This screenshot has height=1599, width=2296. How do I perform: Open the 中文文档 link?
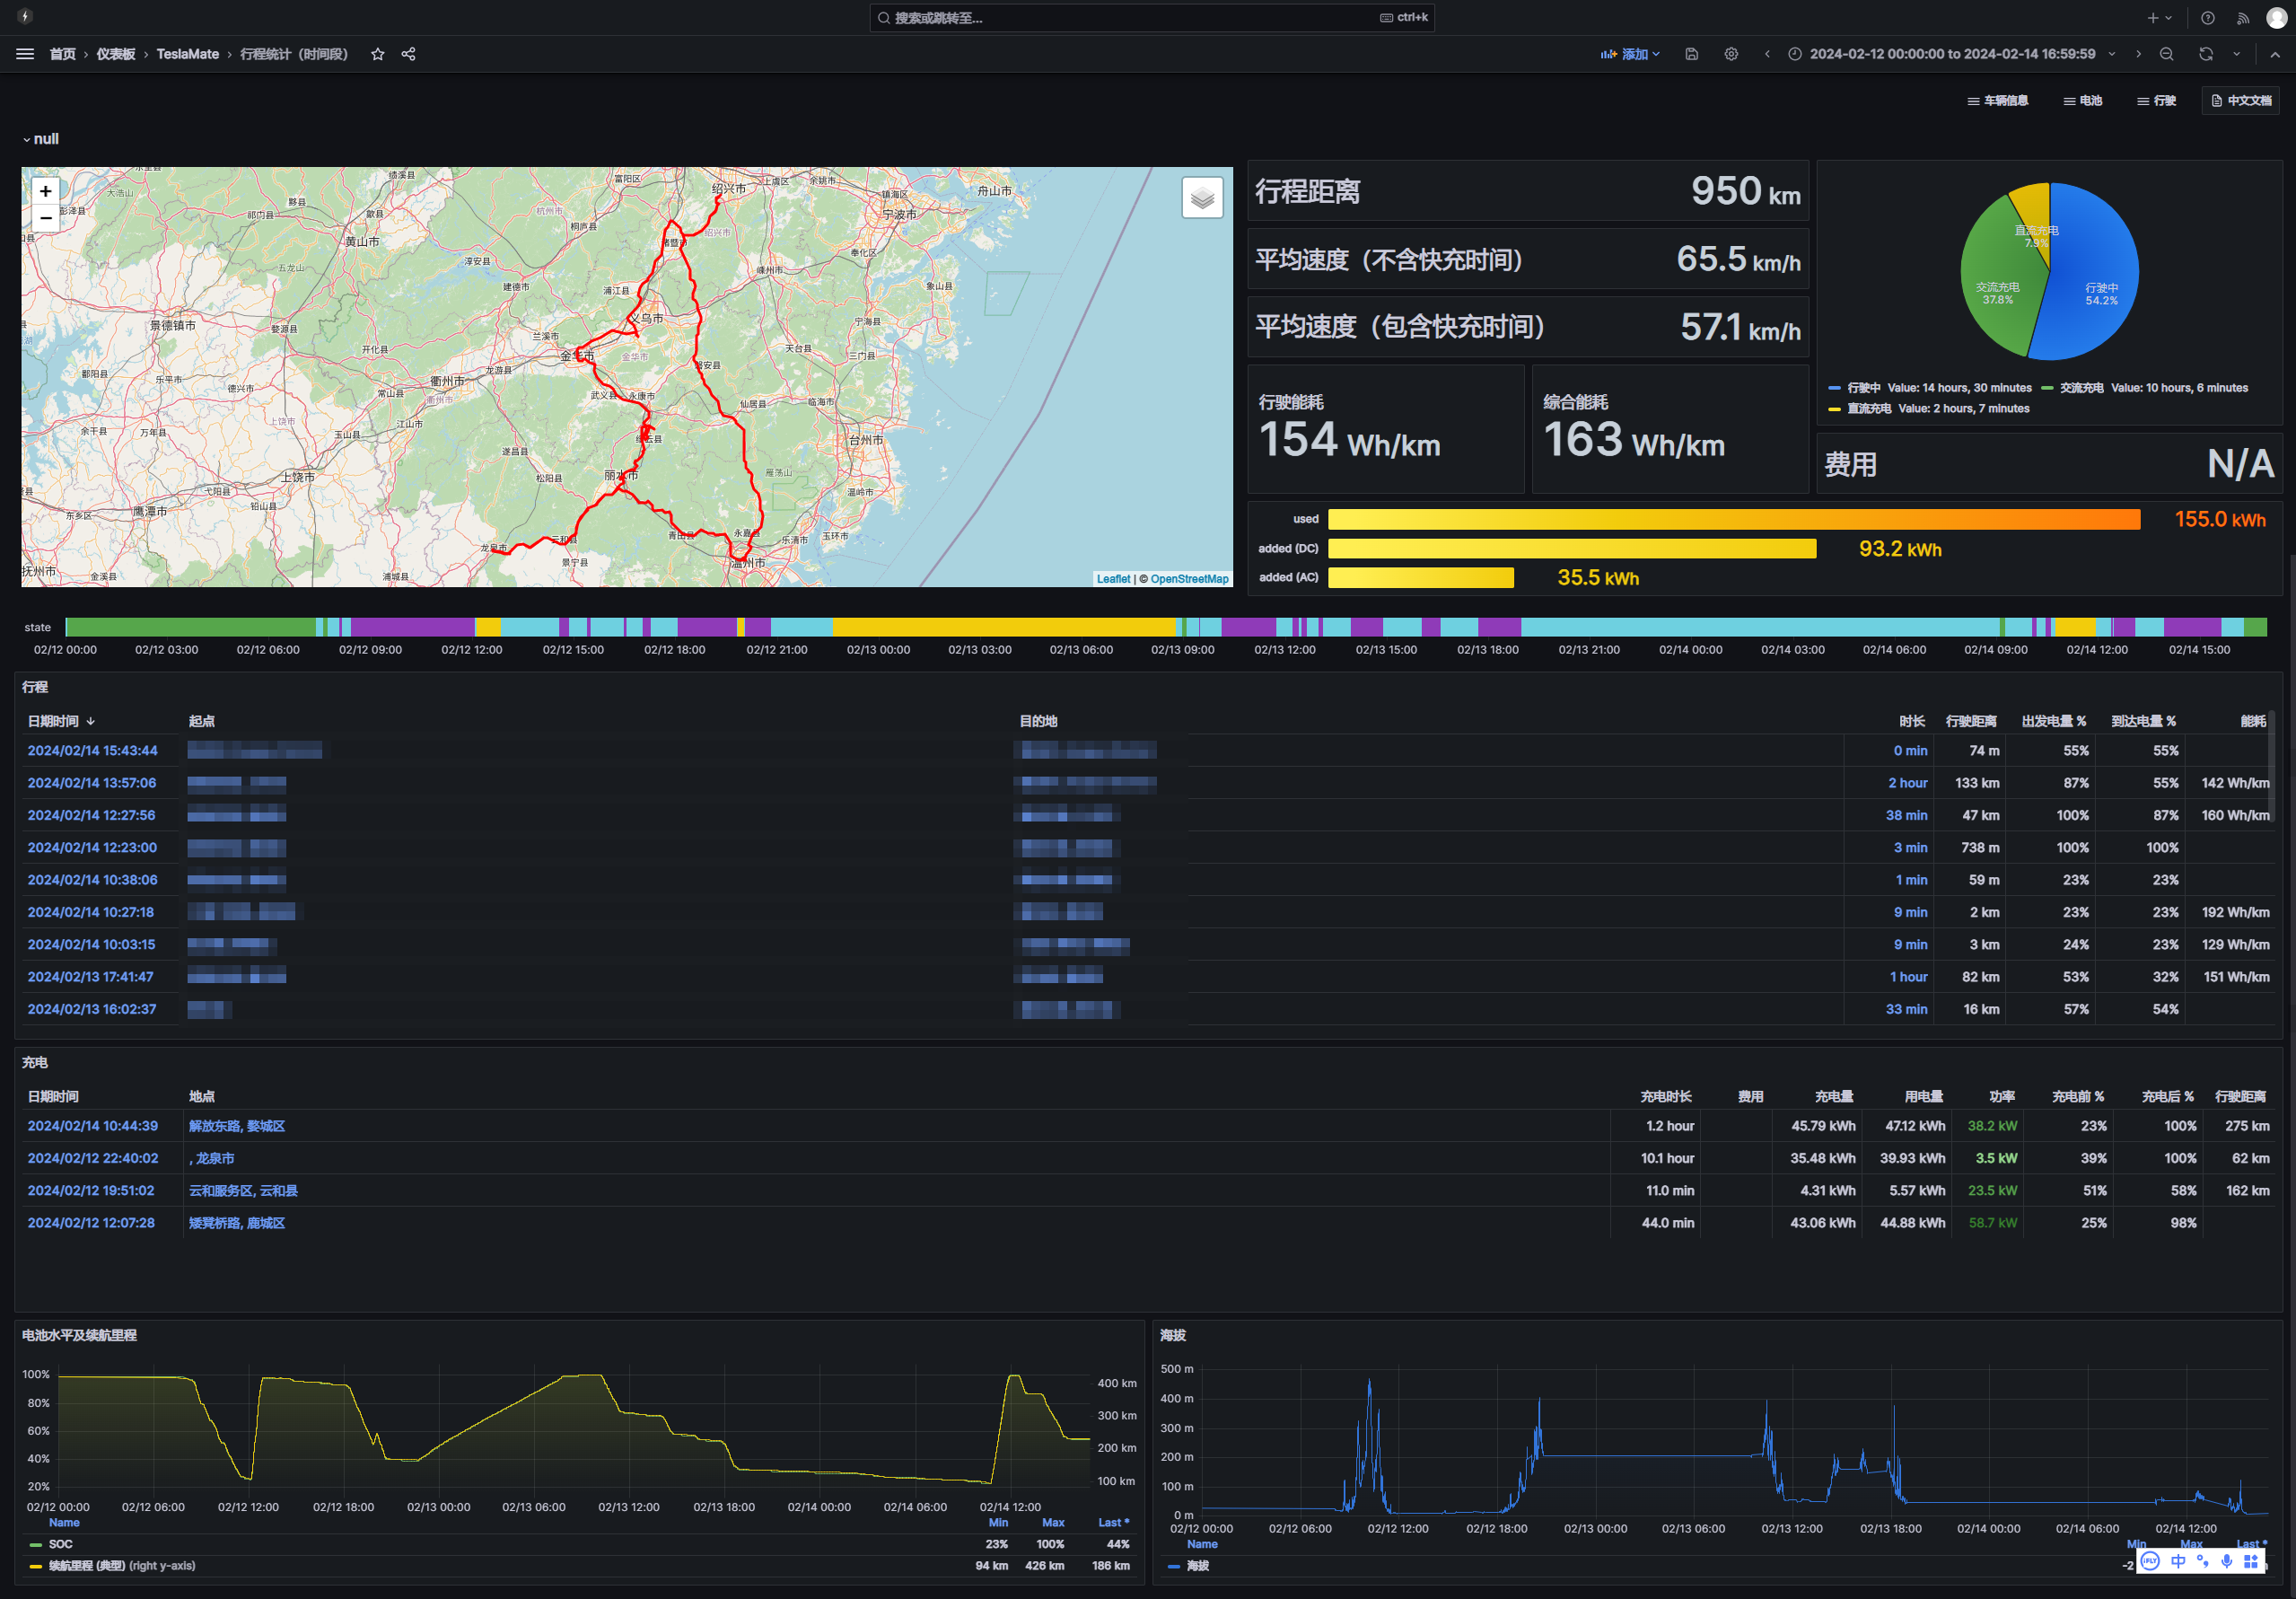point(2241,101)
